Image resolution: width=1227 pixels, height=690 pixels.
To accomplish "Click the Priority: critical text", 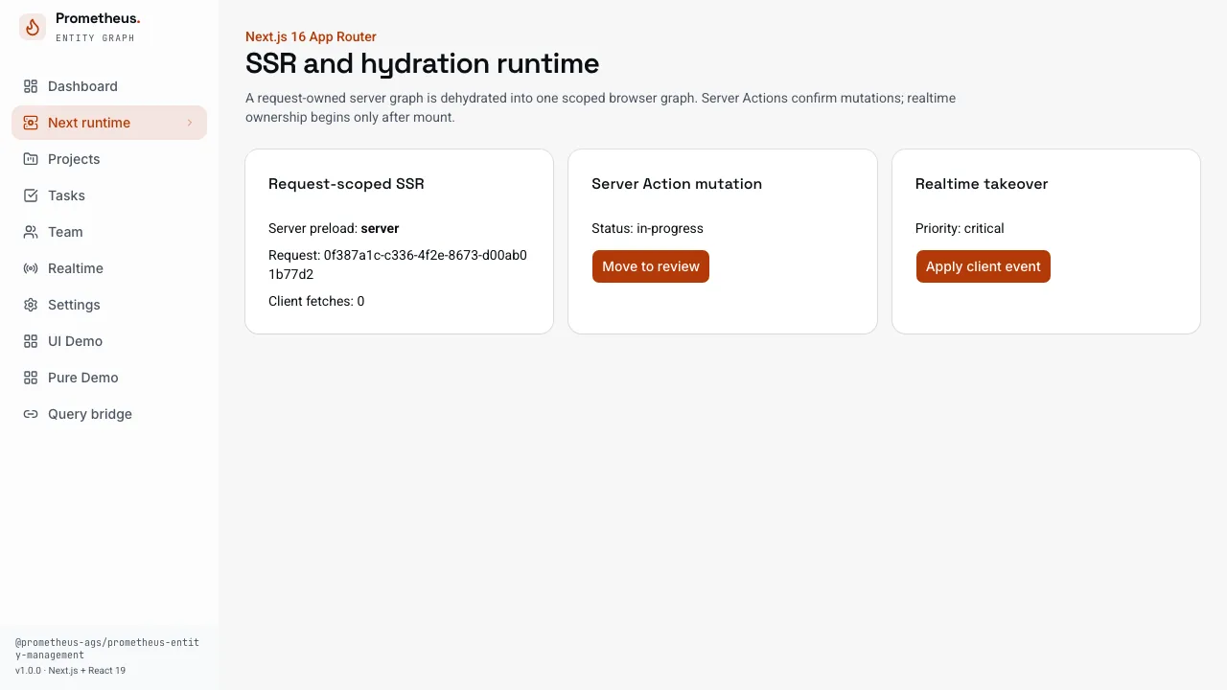I will coord(960,228).
